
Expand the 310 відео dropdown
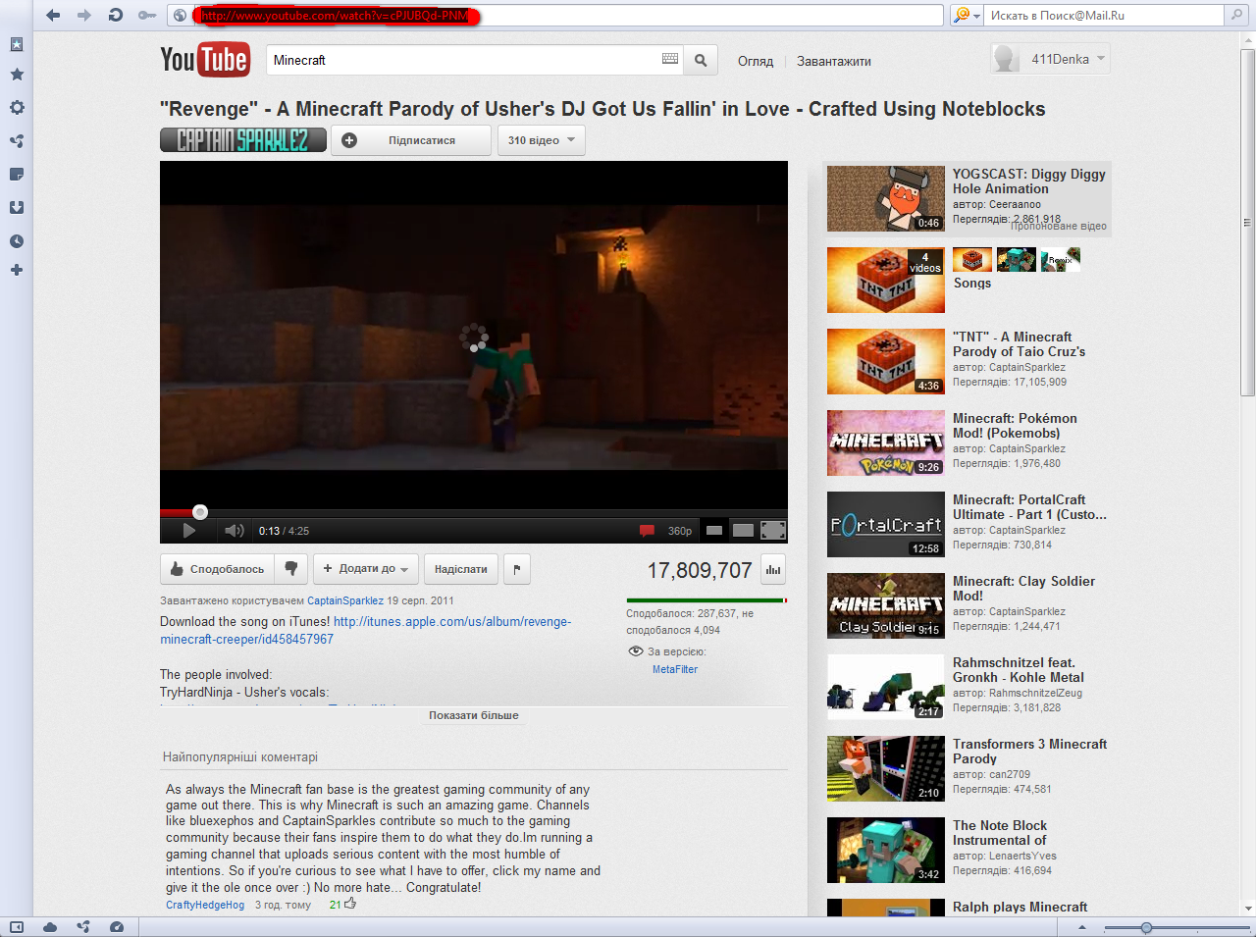coord(542,140)
